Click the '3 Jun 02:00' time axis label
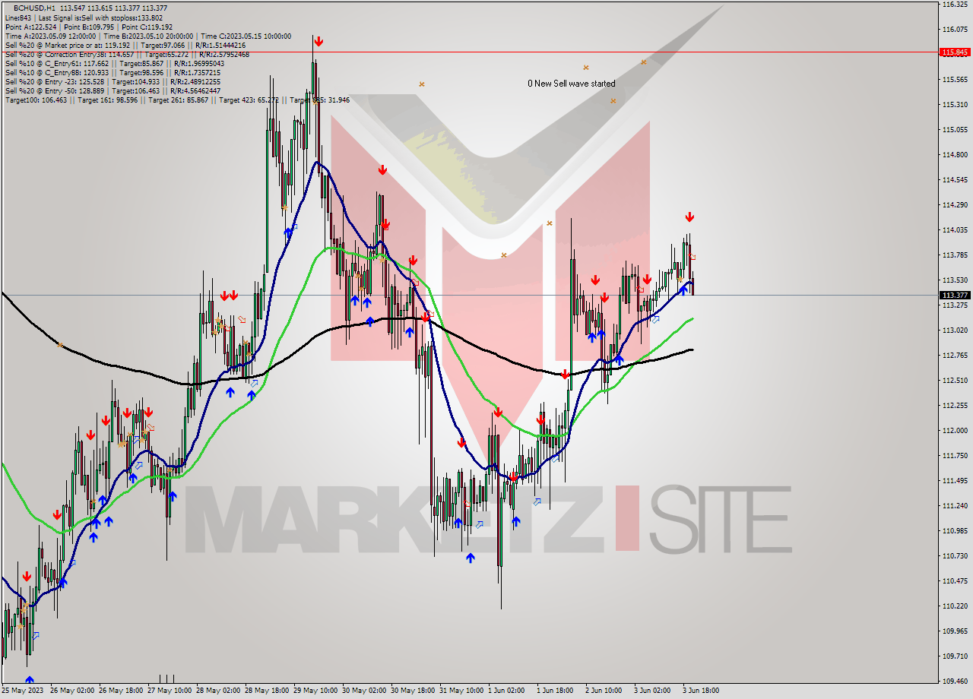Viewport: 973px width, 699px height. point(651,691)
